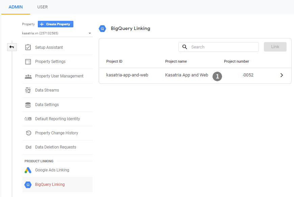Click the Google Ads logo icon
The image size is (294, 197).
[28, 170]
